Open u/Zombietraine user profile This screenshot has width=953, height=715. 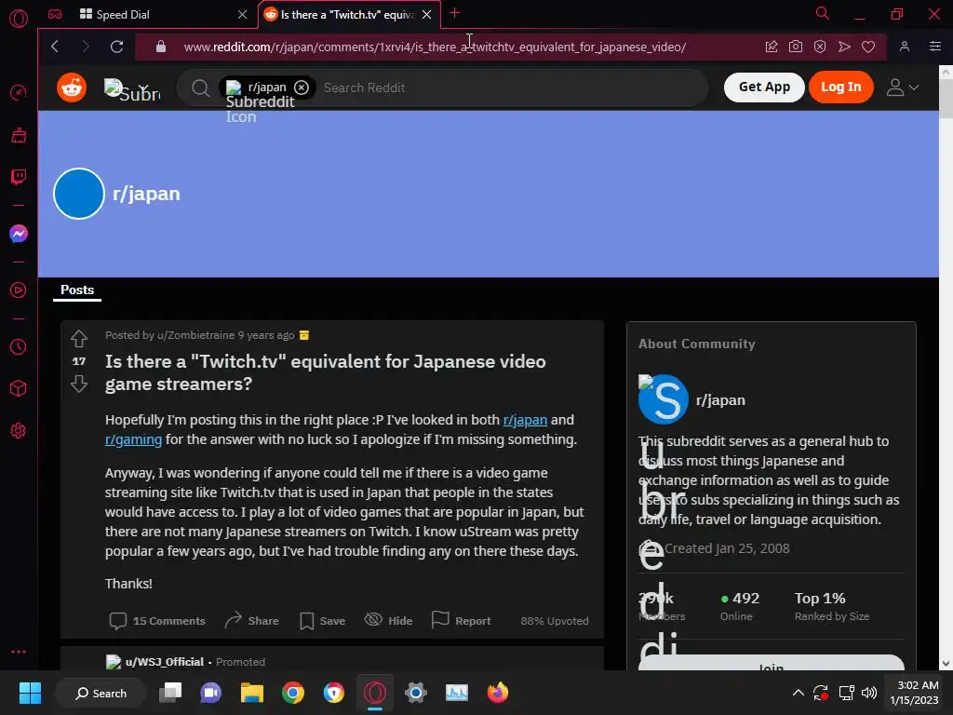point(195,335)
